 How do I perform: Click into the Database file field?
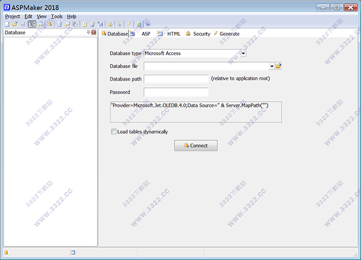206,66
